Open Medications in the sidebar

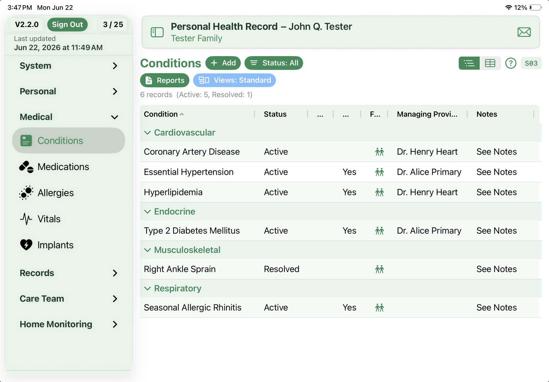[x=69, y=167]
